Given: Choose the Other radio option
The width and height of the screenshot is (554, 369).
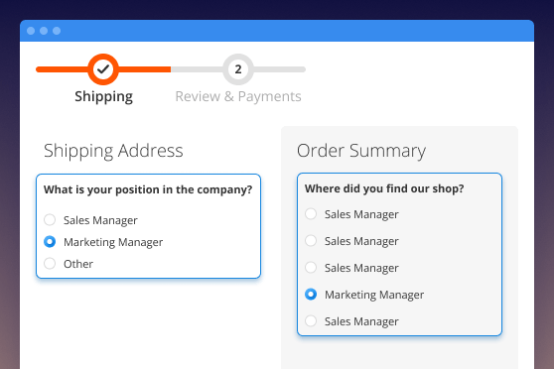Looking at the screenshot, I should tap(50, 264).
